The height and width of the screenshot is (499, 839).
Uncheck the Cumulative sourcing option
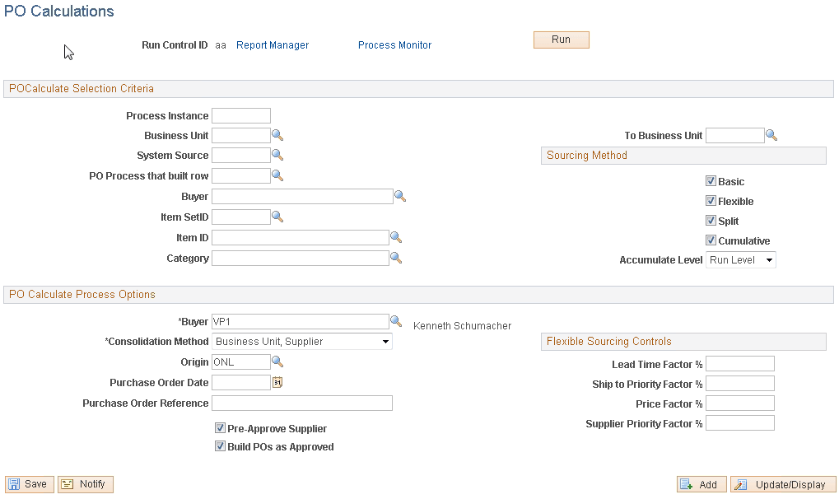pyautogui.click(x=711, y=240)
